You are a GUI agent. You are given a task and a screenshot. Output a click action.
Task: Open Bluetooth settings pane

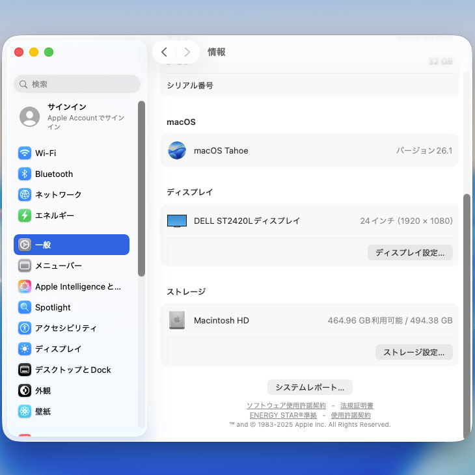72,174
